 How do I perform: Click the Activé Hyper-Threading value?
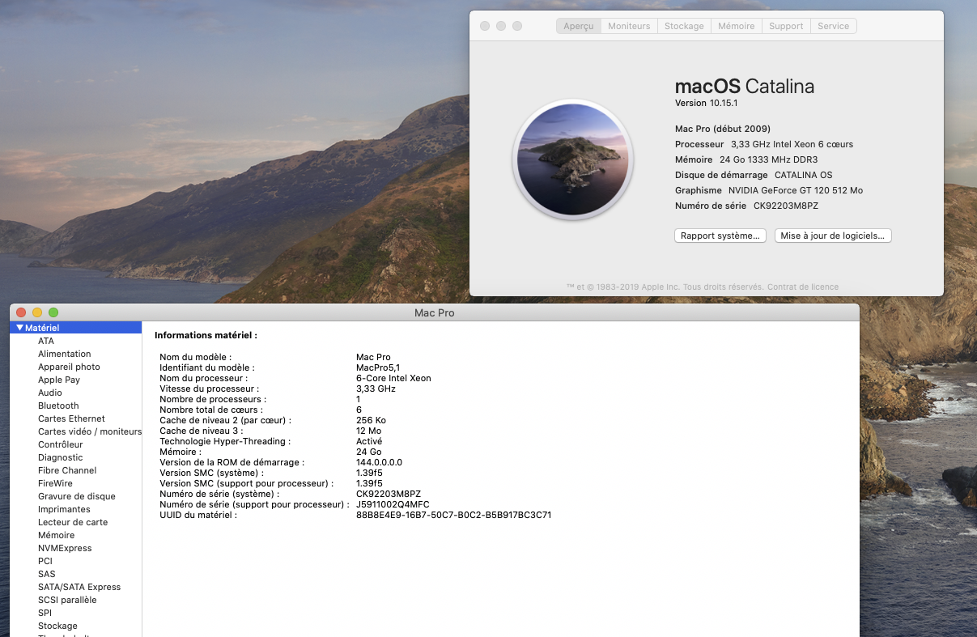pyautogui.click(x=369, y=441)
